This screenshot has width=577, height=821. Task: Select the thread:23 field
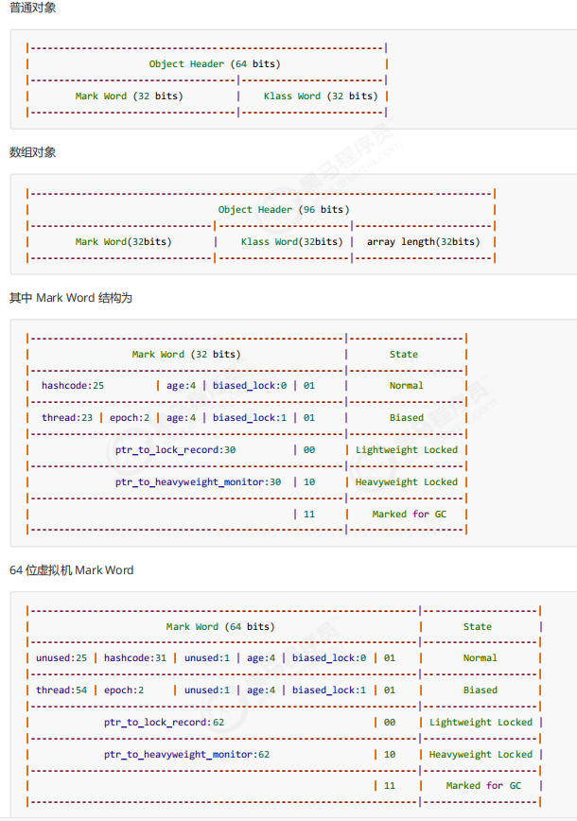(67, 418)
